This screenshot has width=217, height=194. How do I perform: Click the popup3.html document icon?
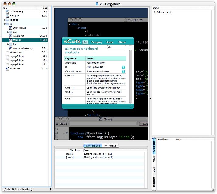click(x=7, y=65)
